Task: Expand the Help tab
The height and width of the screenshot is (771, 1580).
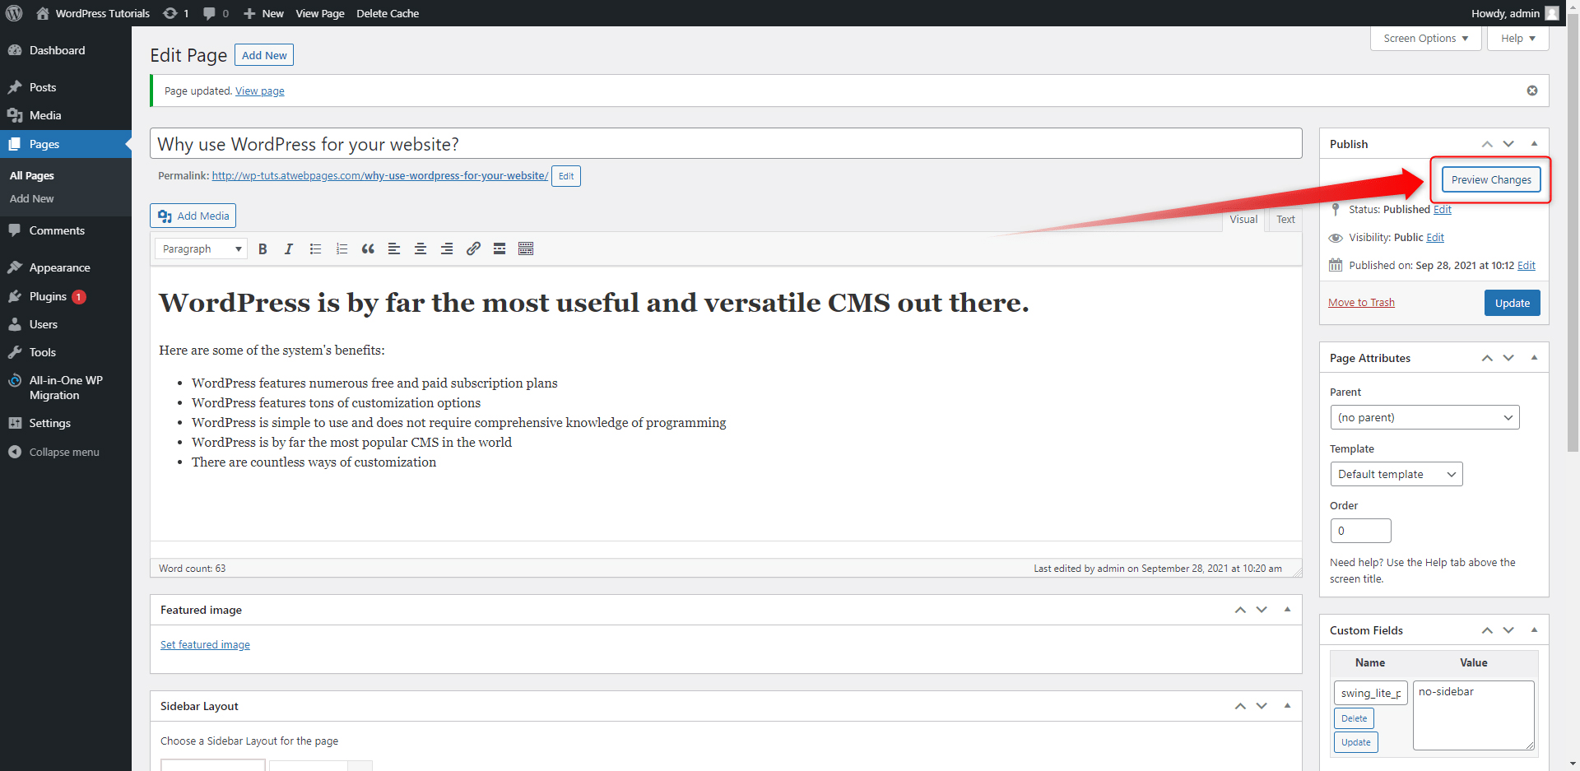Action: click(1518, 39)
